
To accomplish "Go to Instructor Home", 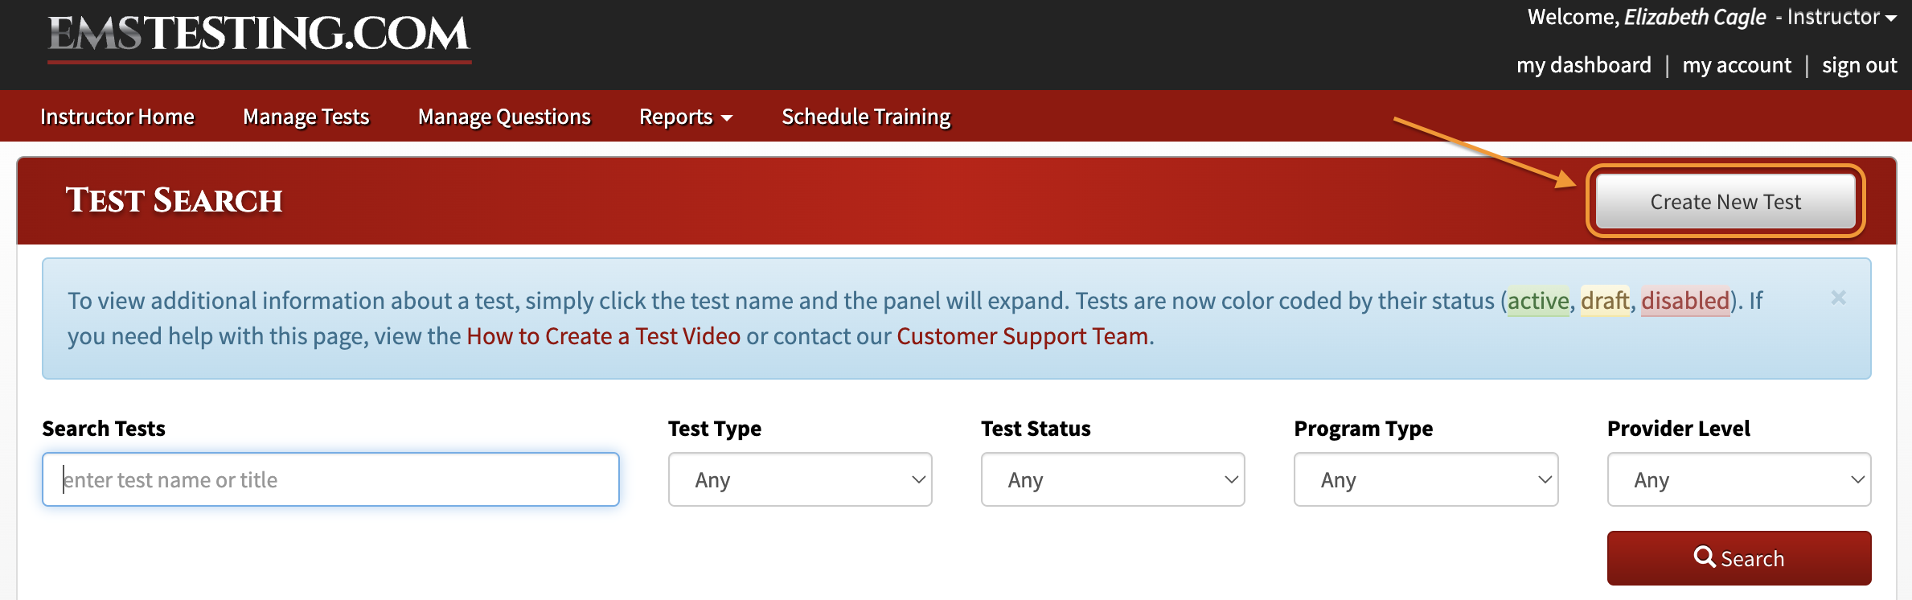I will [x=117, y=117].
